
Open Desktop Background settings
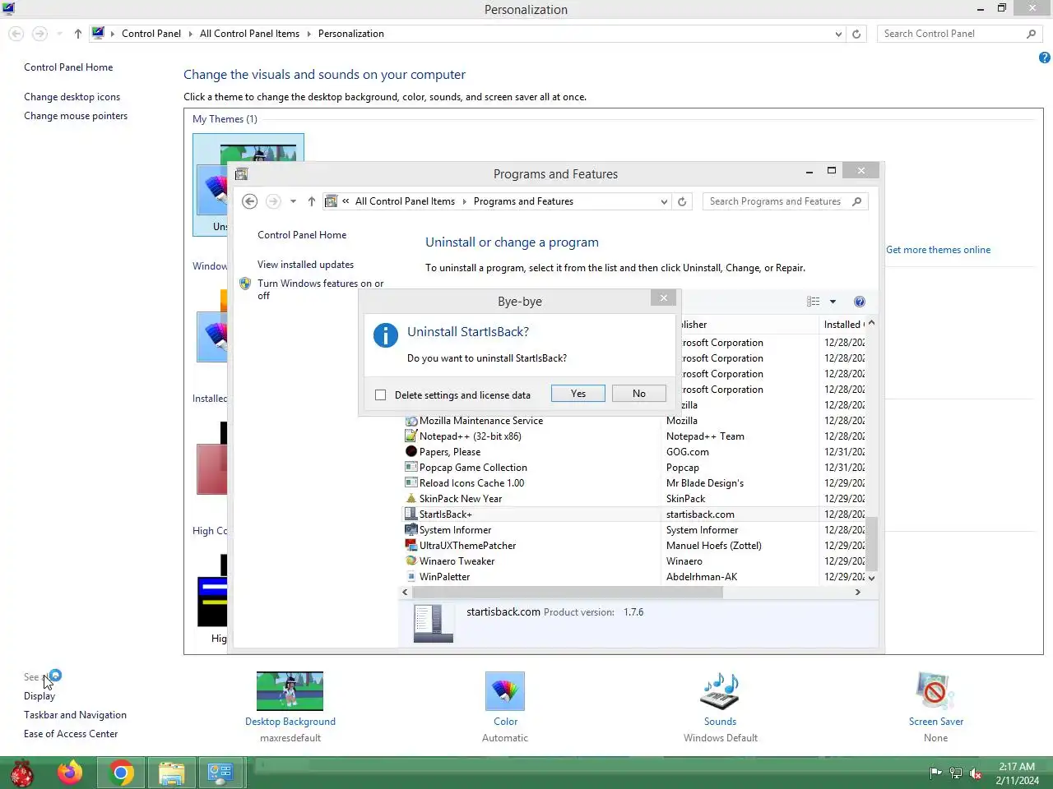click(290, 691)
